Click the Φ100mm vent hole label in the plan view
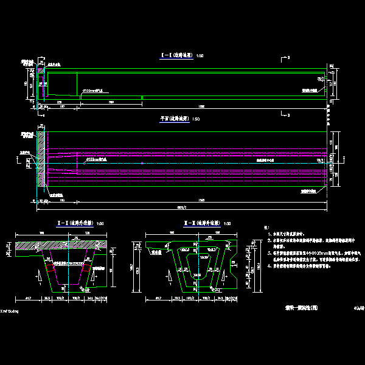365x365 pixels. [97, 159]
